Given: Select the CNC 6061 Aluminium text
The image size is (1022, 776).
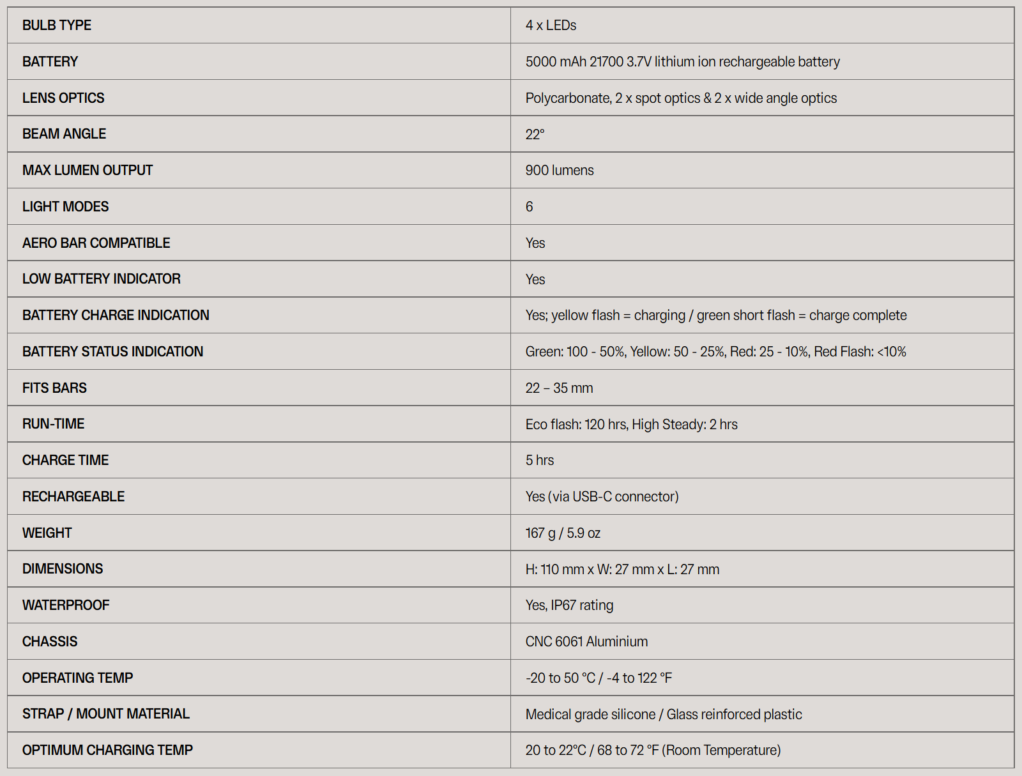Looking at the screenshot, I should 586,642.
